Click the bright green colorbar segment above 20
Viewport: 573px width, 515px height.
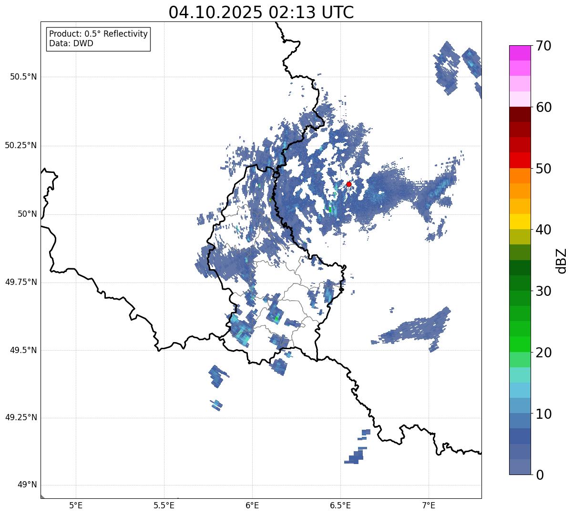[x=520, y=344]
